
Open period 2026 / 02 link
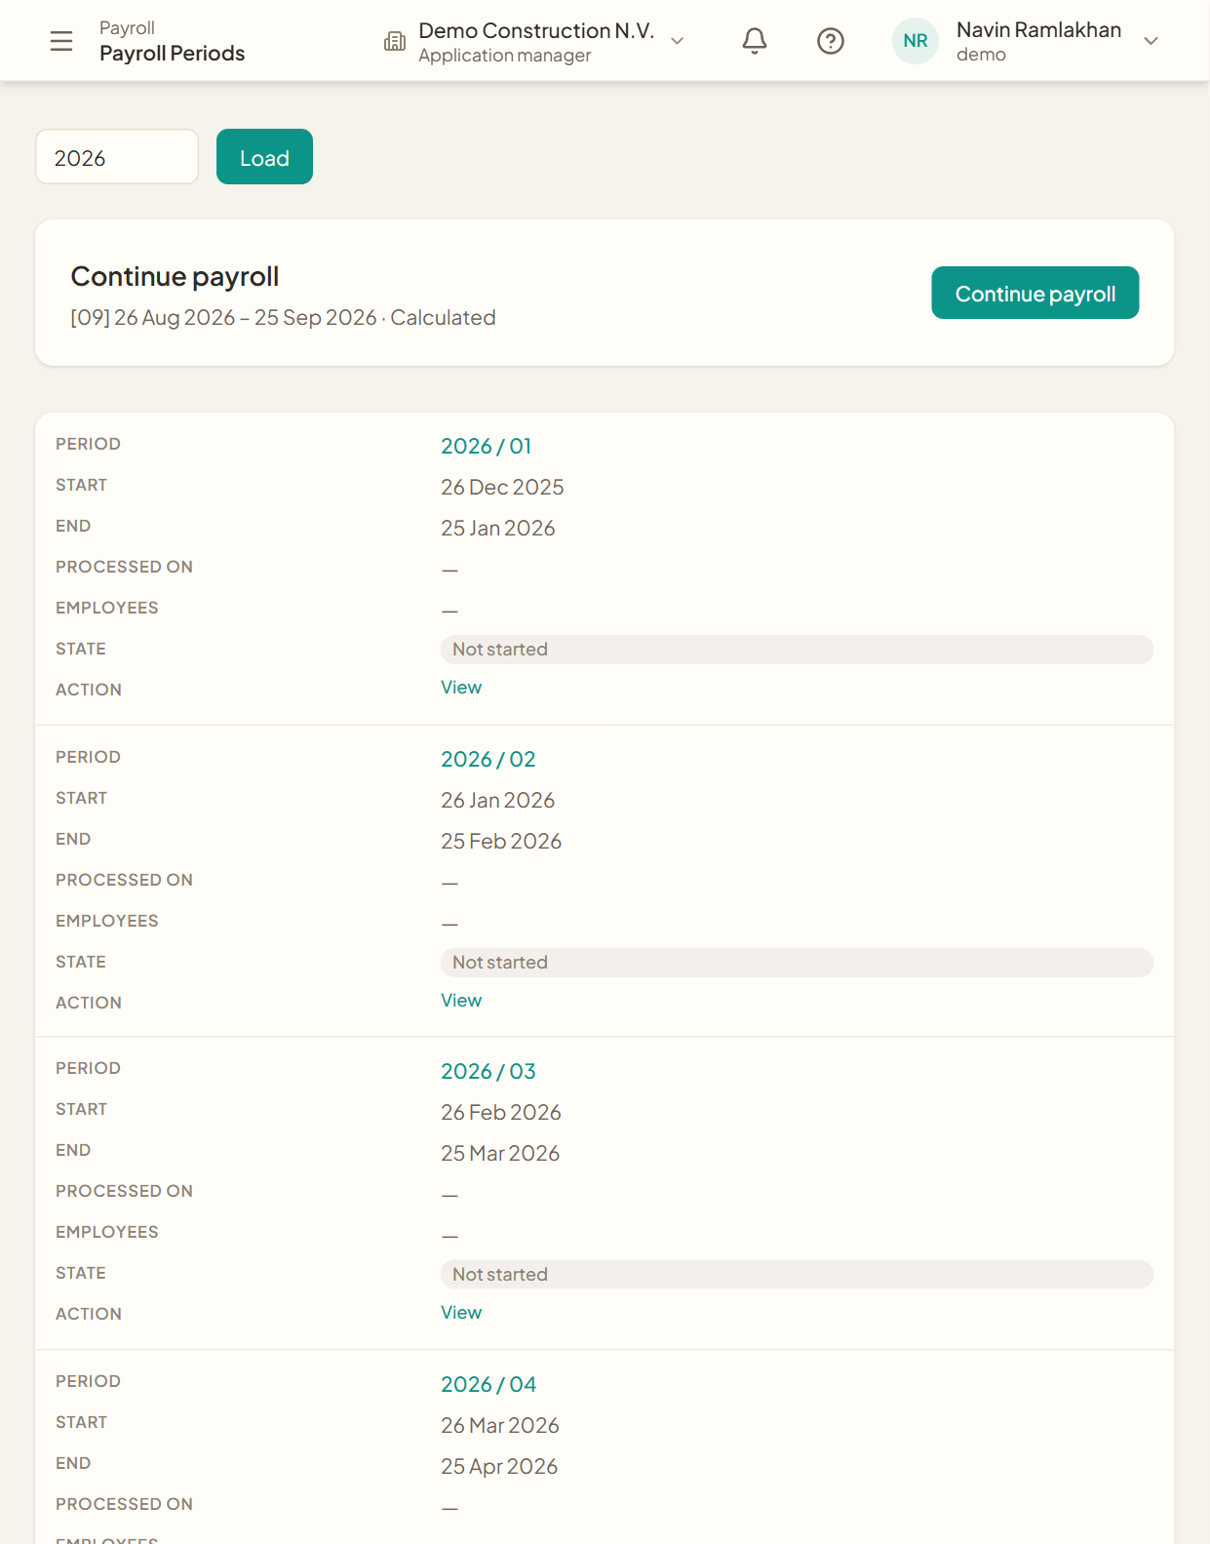click(488, 759)
